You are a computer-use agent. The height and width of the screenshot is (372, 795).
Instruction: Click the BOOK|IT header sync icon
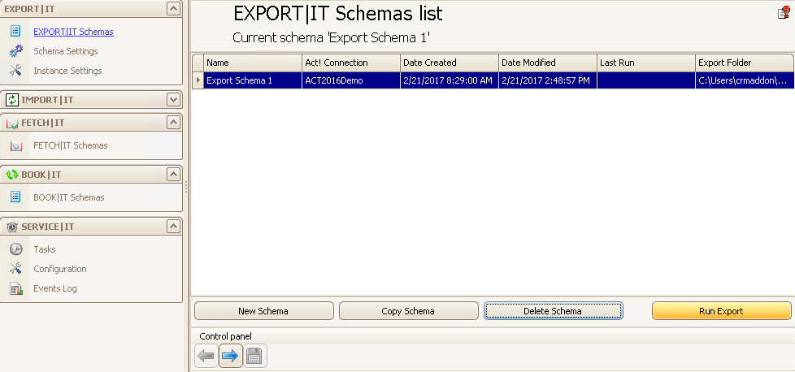tap(12, 175)
